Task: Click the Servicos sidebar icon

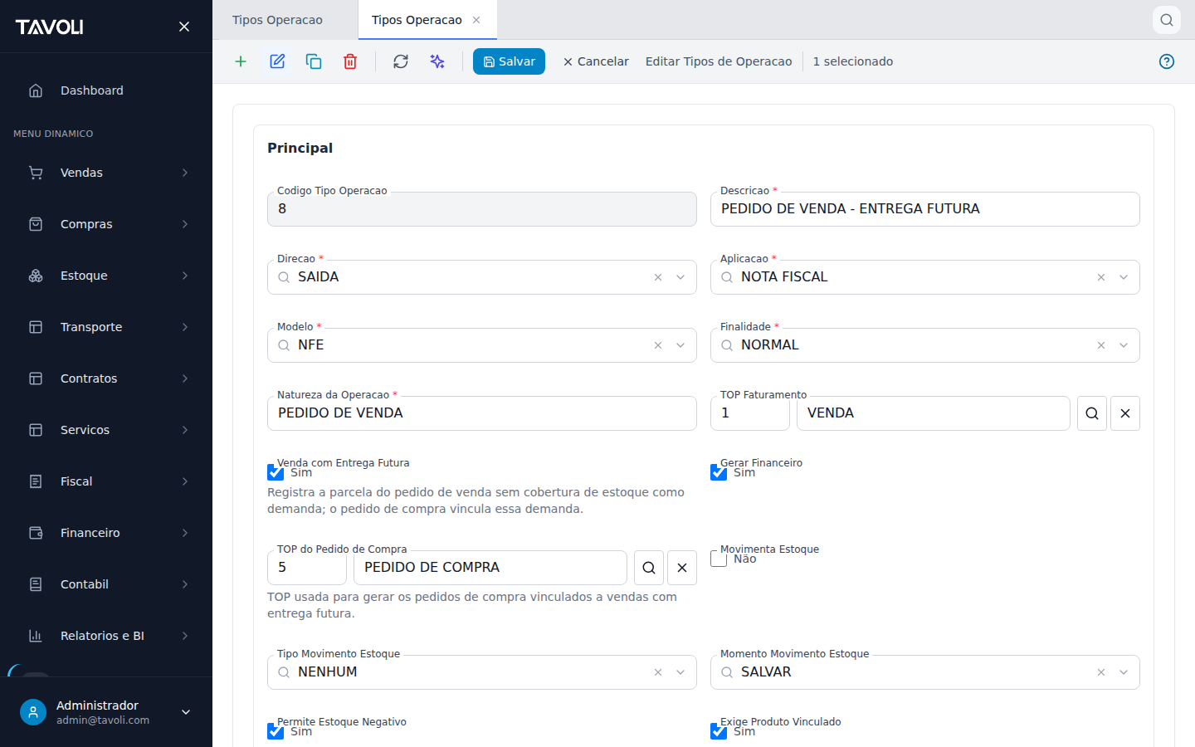Action: (x=36, y=430)
